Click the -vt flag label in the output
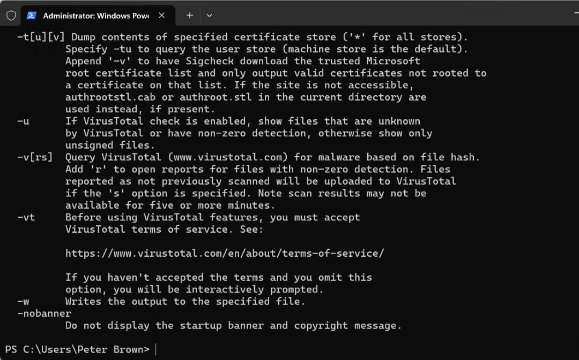This screenshot has width=579, height=360. tap(25, 217)
